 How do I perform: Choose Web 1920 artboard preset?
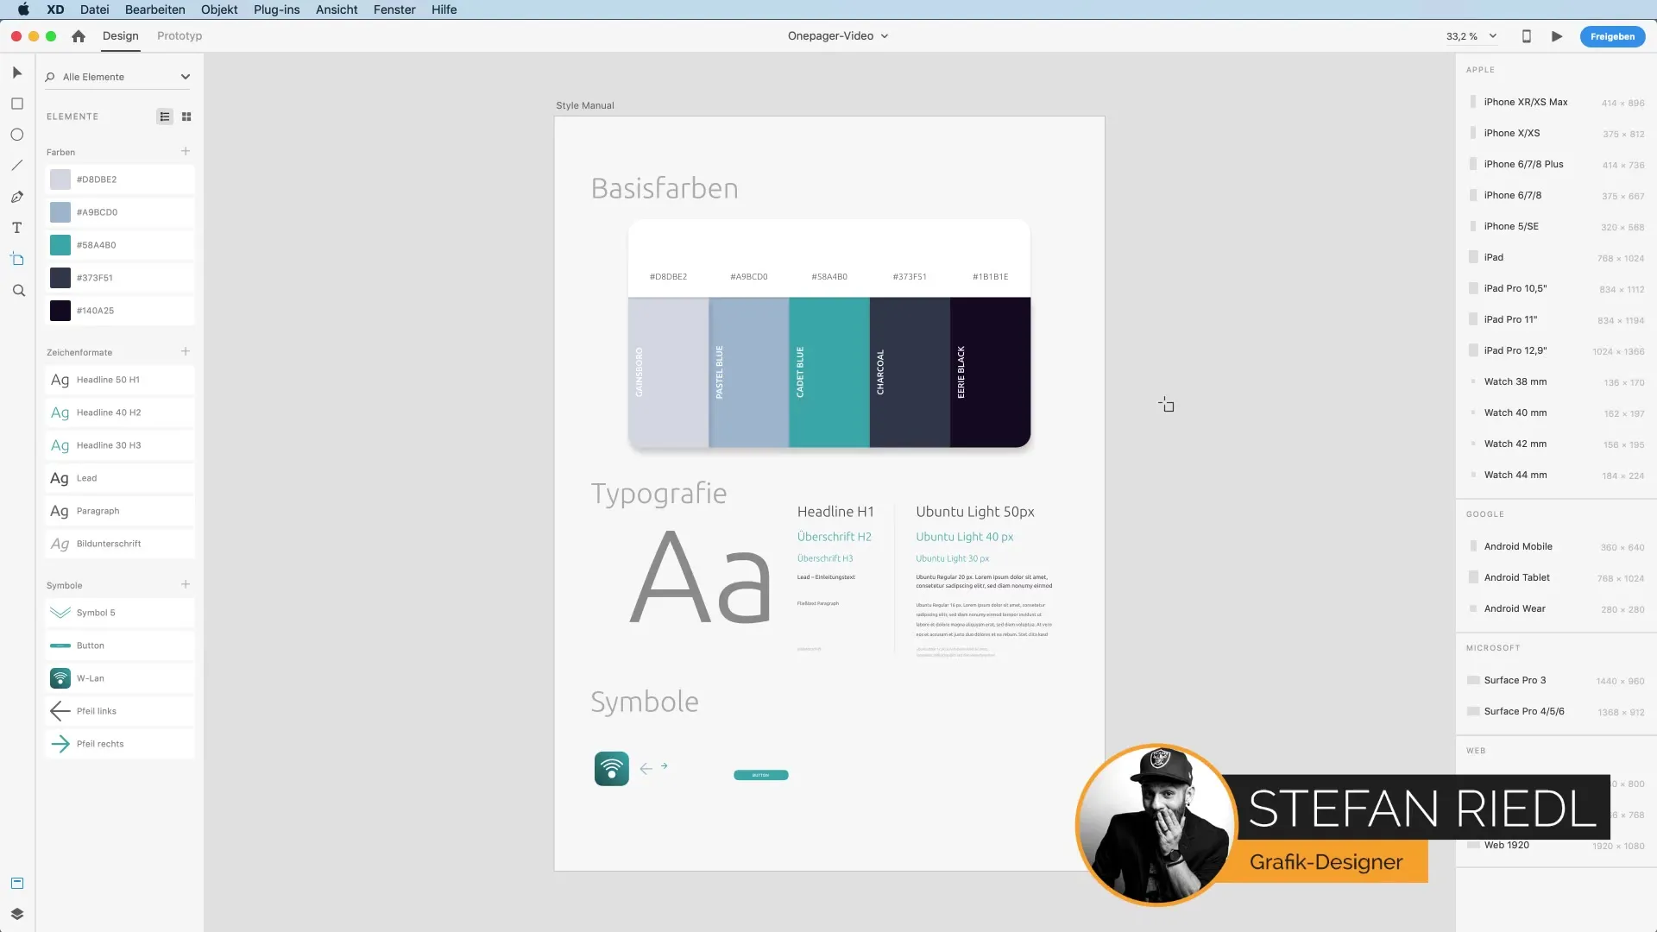pyautogui.click(x=1556, y=845)
